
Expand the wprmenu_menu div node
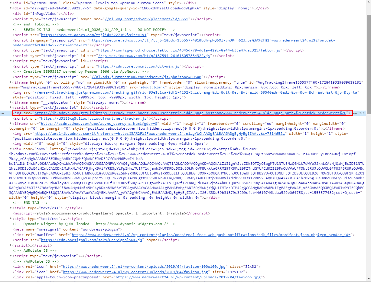(11, 3)
